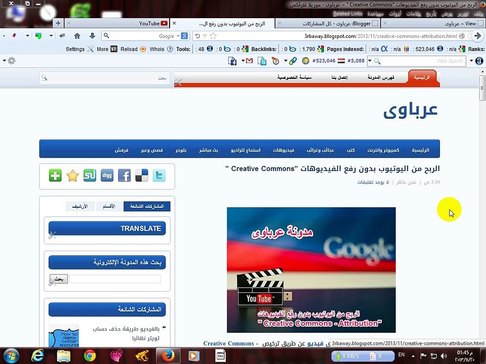
Task: Click the Facebook share page icon in toolbar
Action: click(232, 61)
